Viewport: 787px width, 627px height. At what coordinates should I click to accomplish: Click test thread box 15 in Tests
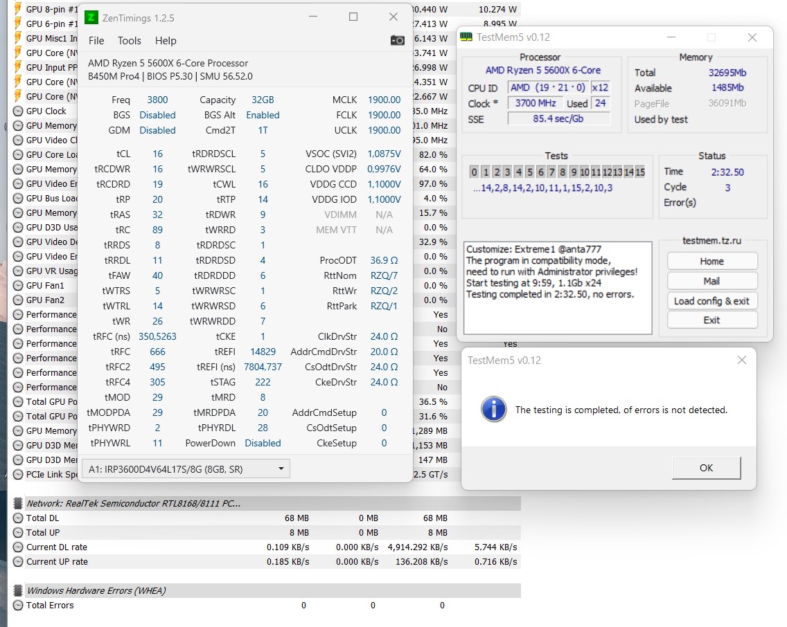click(640, 172)
